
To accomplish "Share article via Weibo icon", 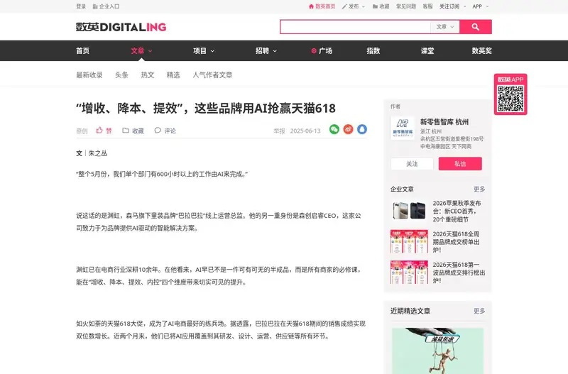I will point(348,129).
